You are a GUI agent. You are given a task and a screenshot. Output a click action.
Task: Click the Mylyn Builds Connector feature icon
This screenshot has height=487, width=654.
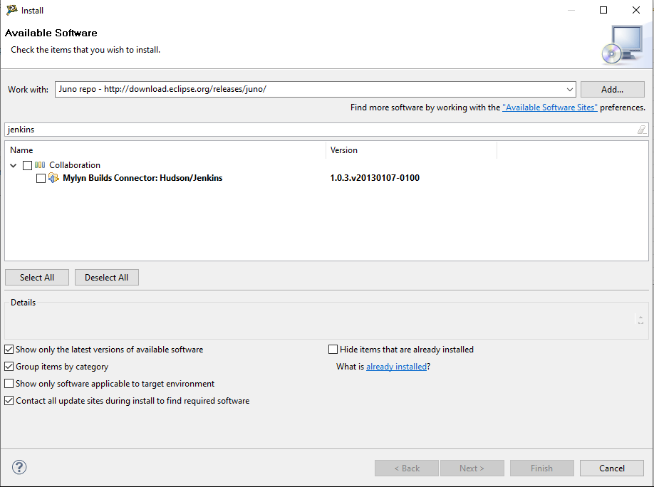(x=53, y=177)
